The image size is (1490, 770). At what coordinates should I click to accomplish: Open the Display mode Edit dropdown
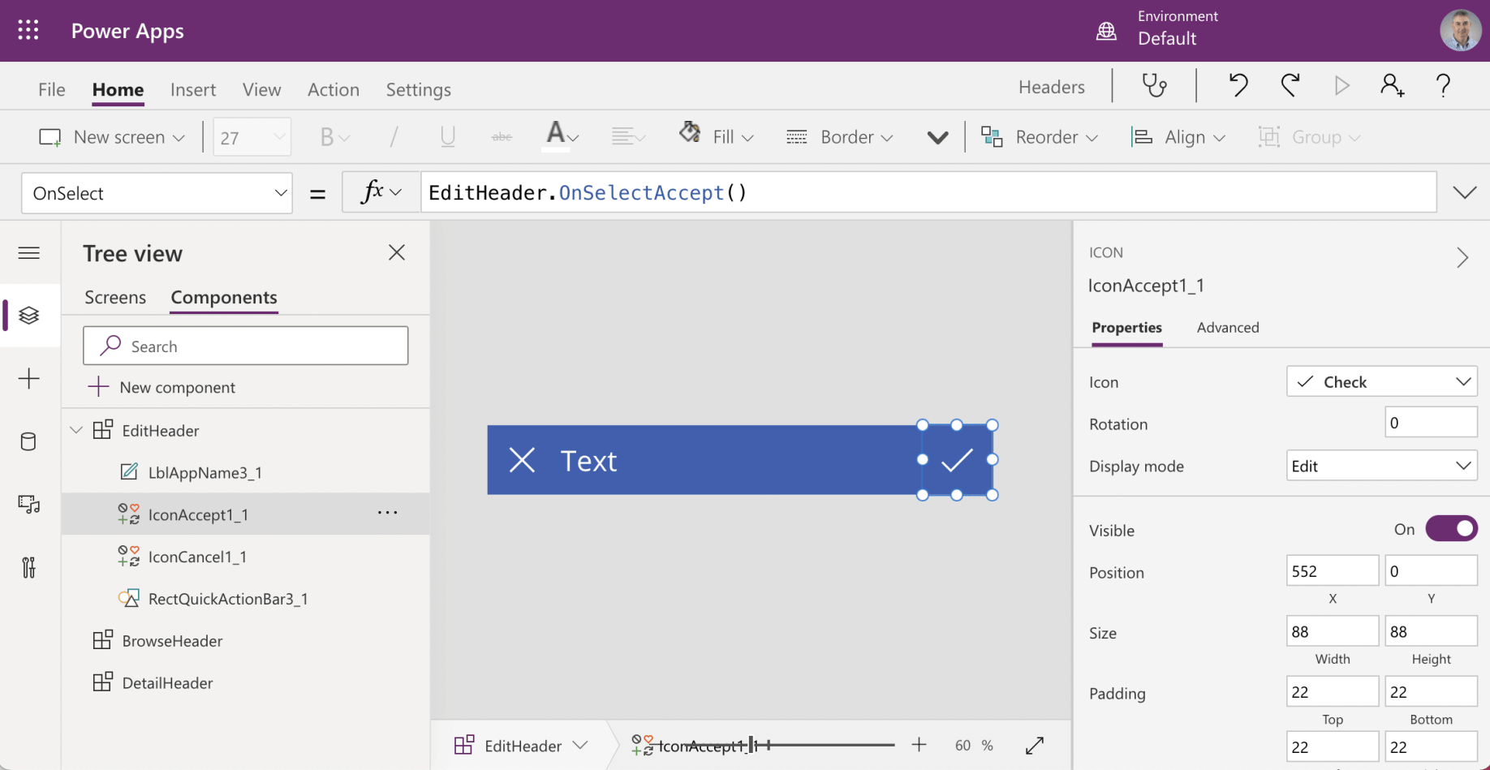point(1381,467)
